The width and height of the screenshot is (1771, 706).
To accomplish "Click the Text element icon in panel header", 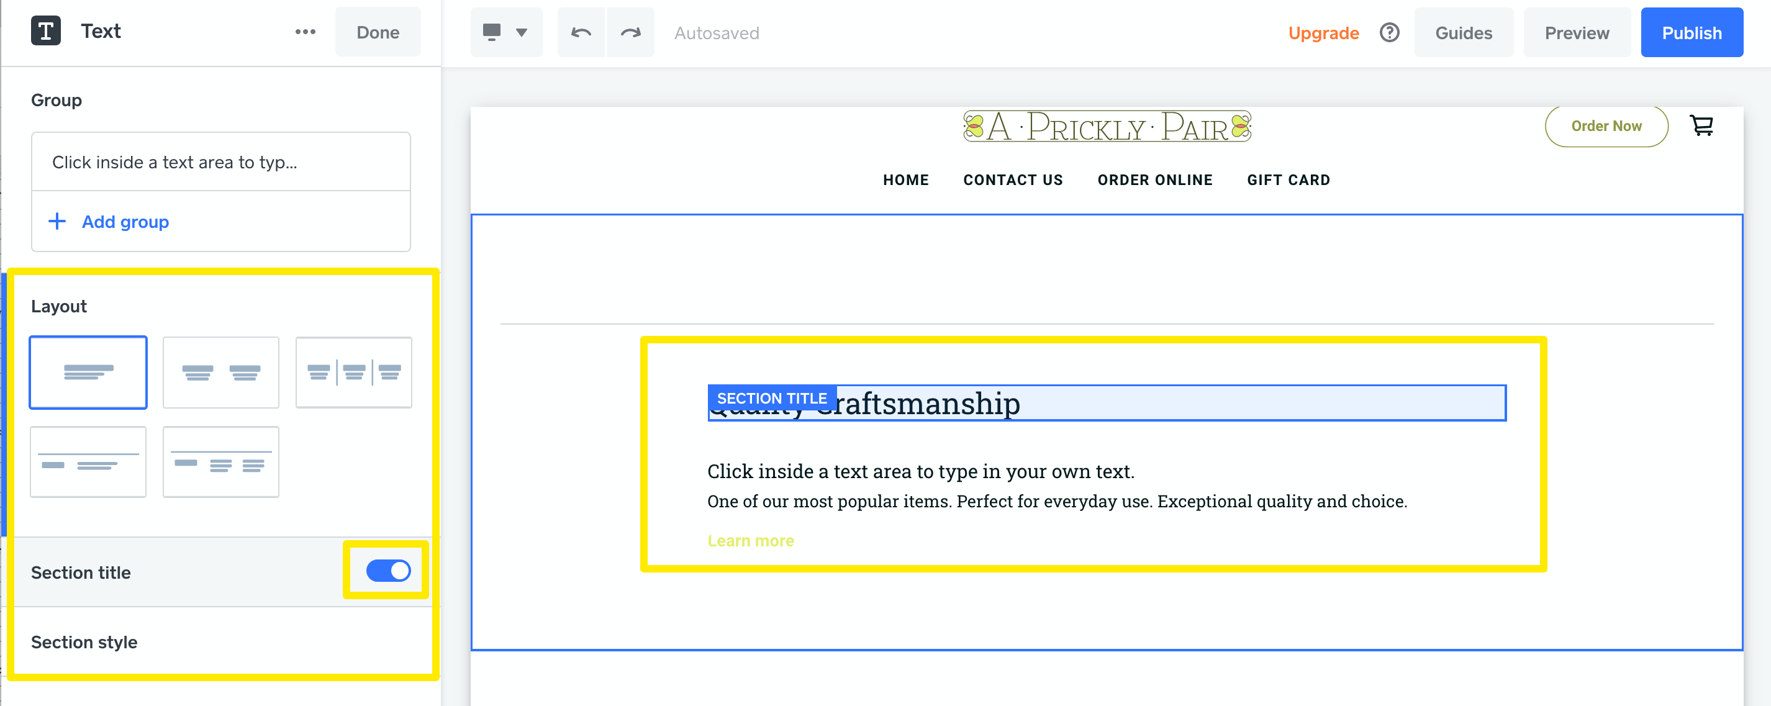I will (45, 30).
